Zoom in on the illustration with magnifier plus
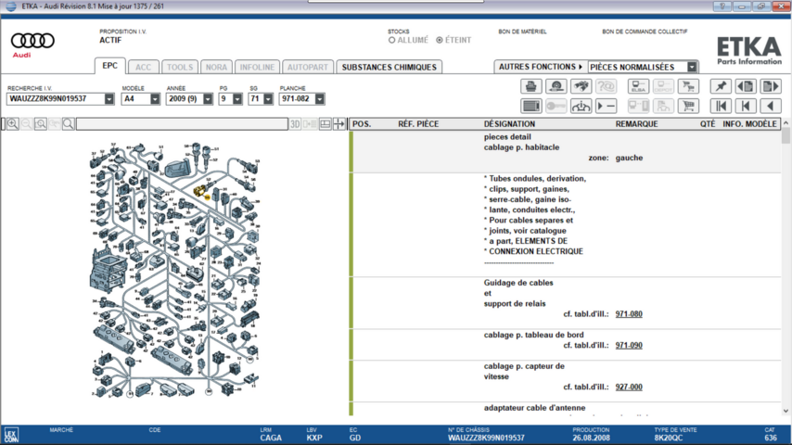Screen dimensions: 792x445 click(13, 123)
